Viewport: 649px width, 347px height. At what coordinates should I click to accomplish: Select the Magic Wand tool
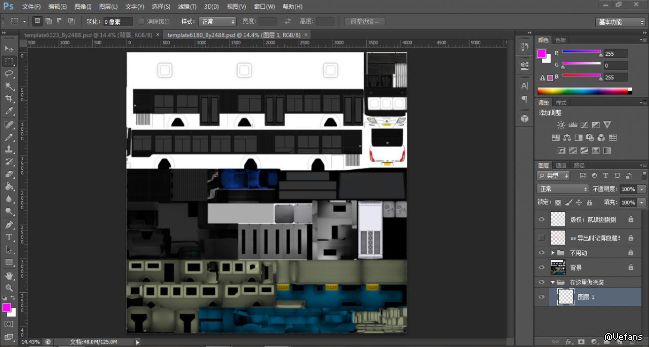click(x=9, y=86)
